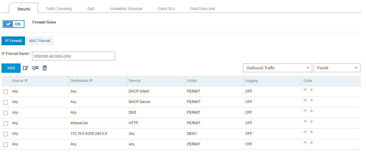Expand the Permit default action dropdown
Viewport: 366px width, 153px height.
tap(337, 68)
